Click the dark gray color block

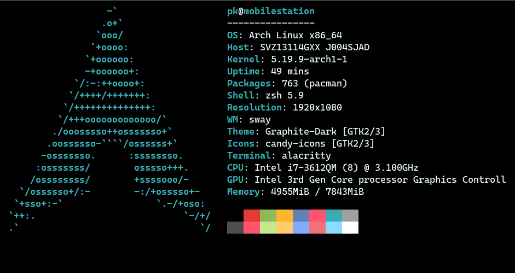235,228
